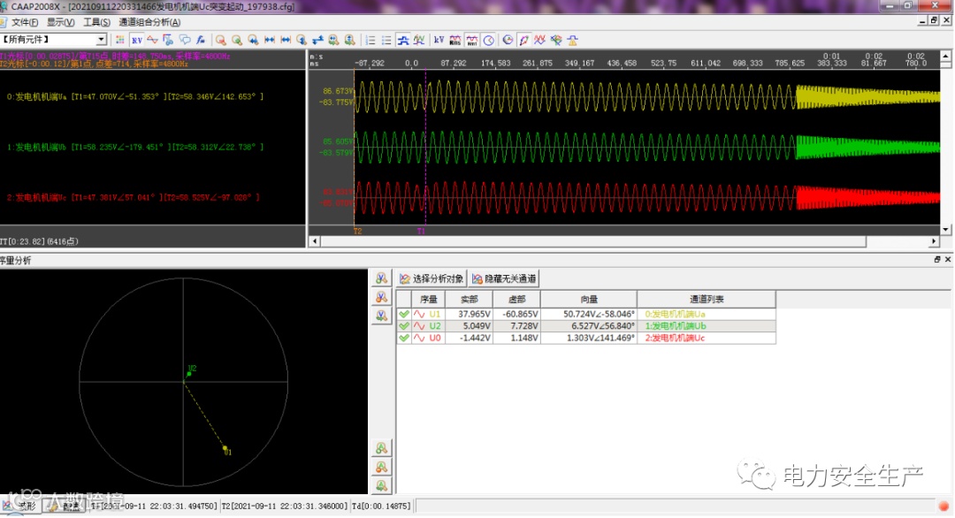The image size is (955, 518).
Task: Click the 选择分析对象 button
Action: [x=432, y=278]
